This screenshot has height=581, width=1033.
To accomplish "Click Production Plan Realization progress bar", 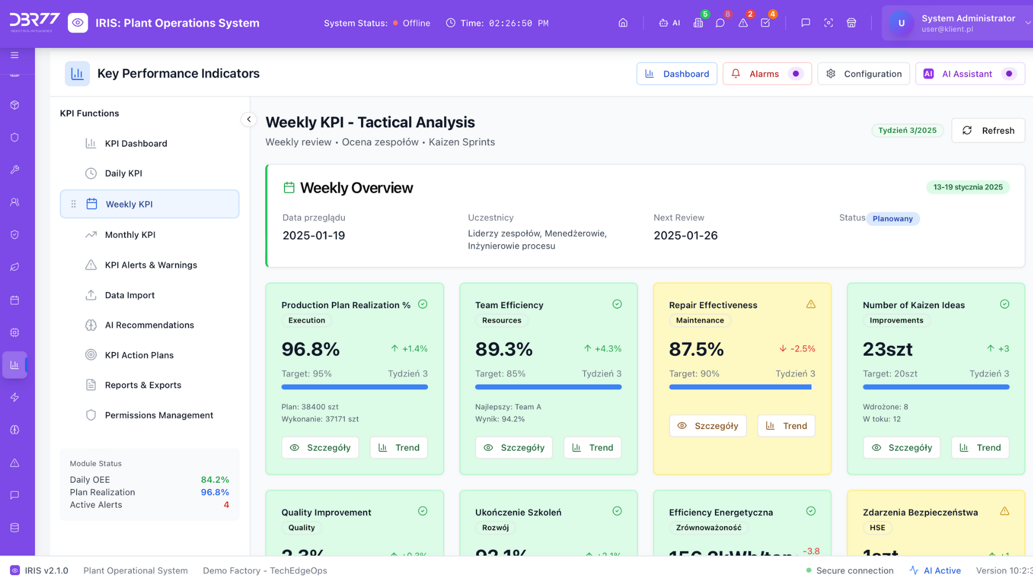I will pyautogui.click(x=355, y=387).
